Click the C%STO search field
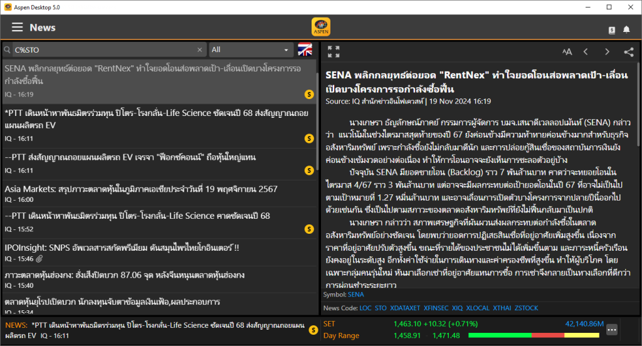Screen dimensions: 642x346 pos(105,50)
